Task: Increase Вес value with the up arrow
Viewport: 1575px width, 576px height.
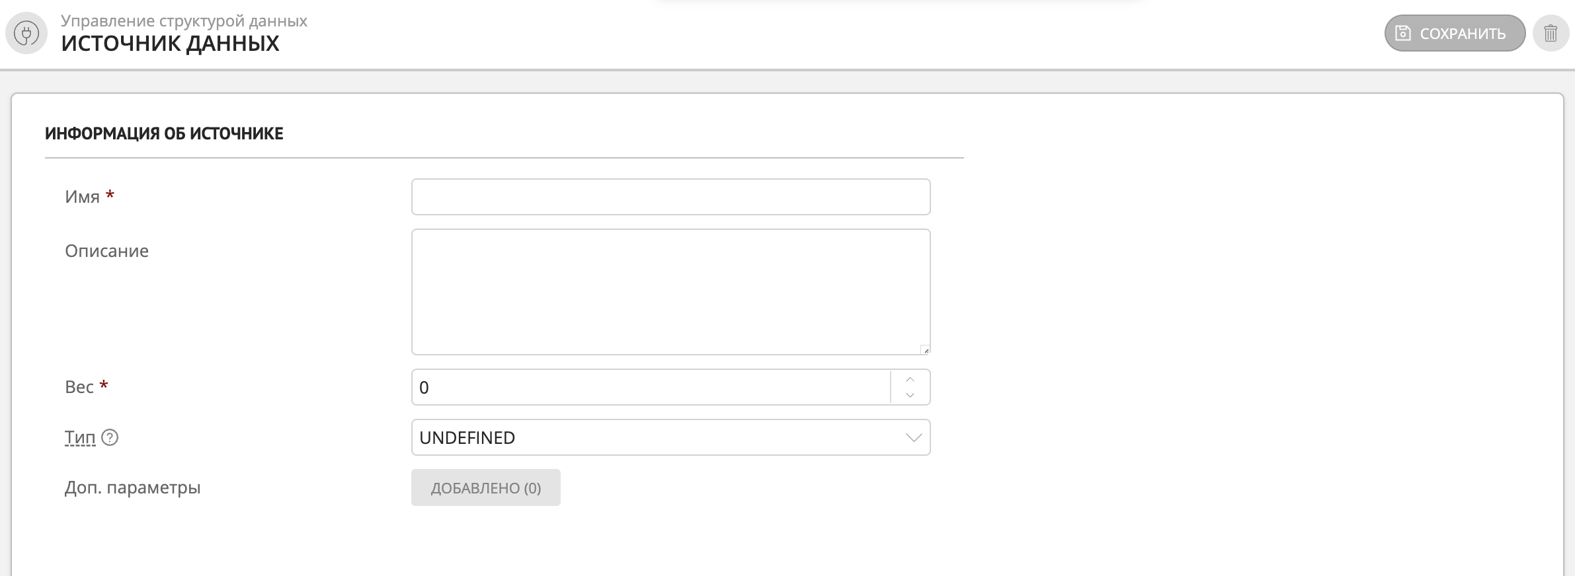Action: pyautogui.click(x=910, y=379)
